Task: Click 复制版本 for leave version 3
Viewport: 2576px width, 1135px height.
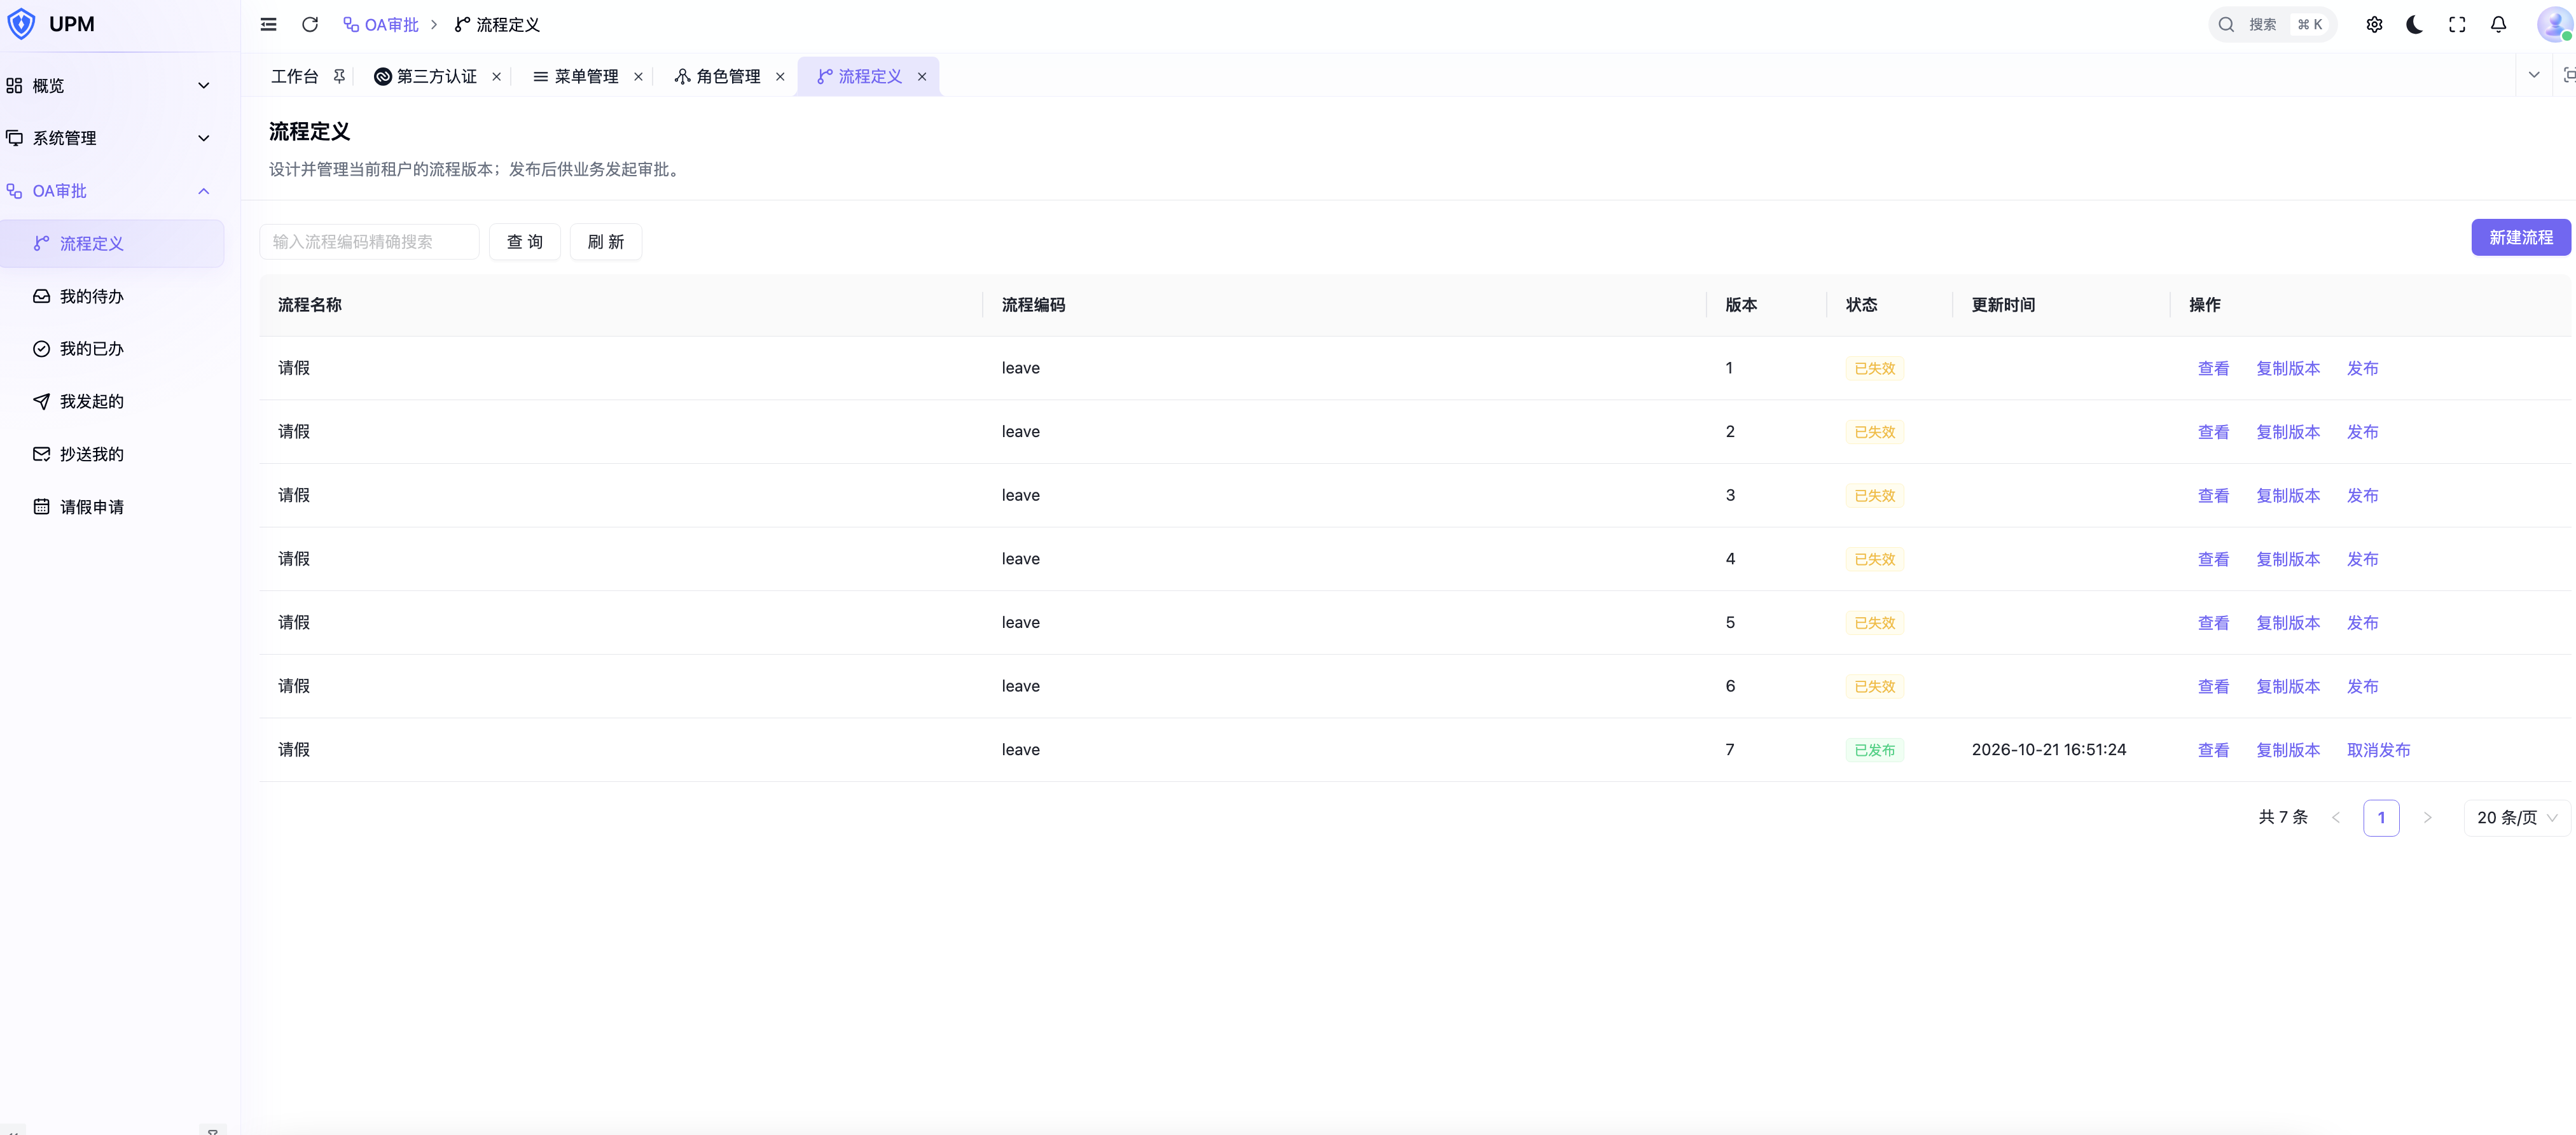Action: [2288, 495]
